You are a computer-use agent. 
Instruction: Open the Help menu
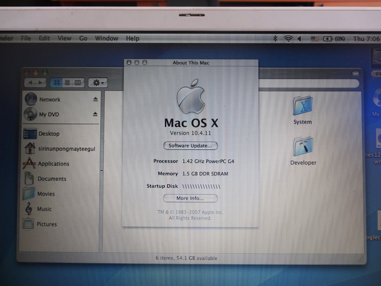tap(133, 39)
